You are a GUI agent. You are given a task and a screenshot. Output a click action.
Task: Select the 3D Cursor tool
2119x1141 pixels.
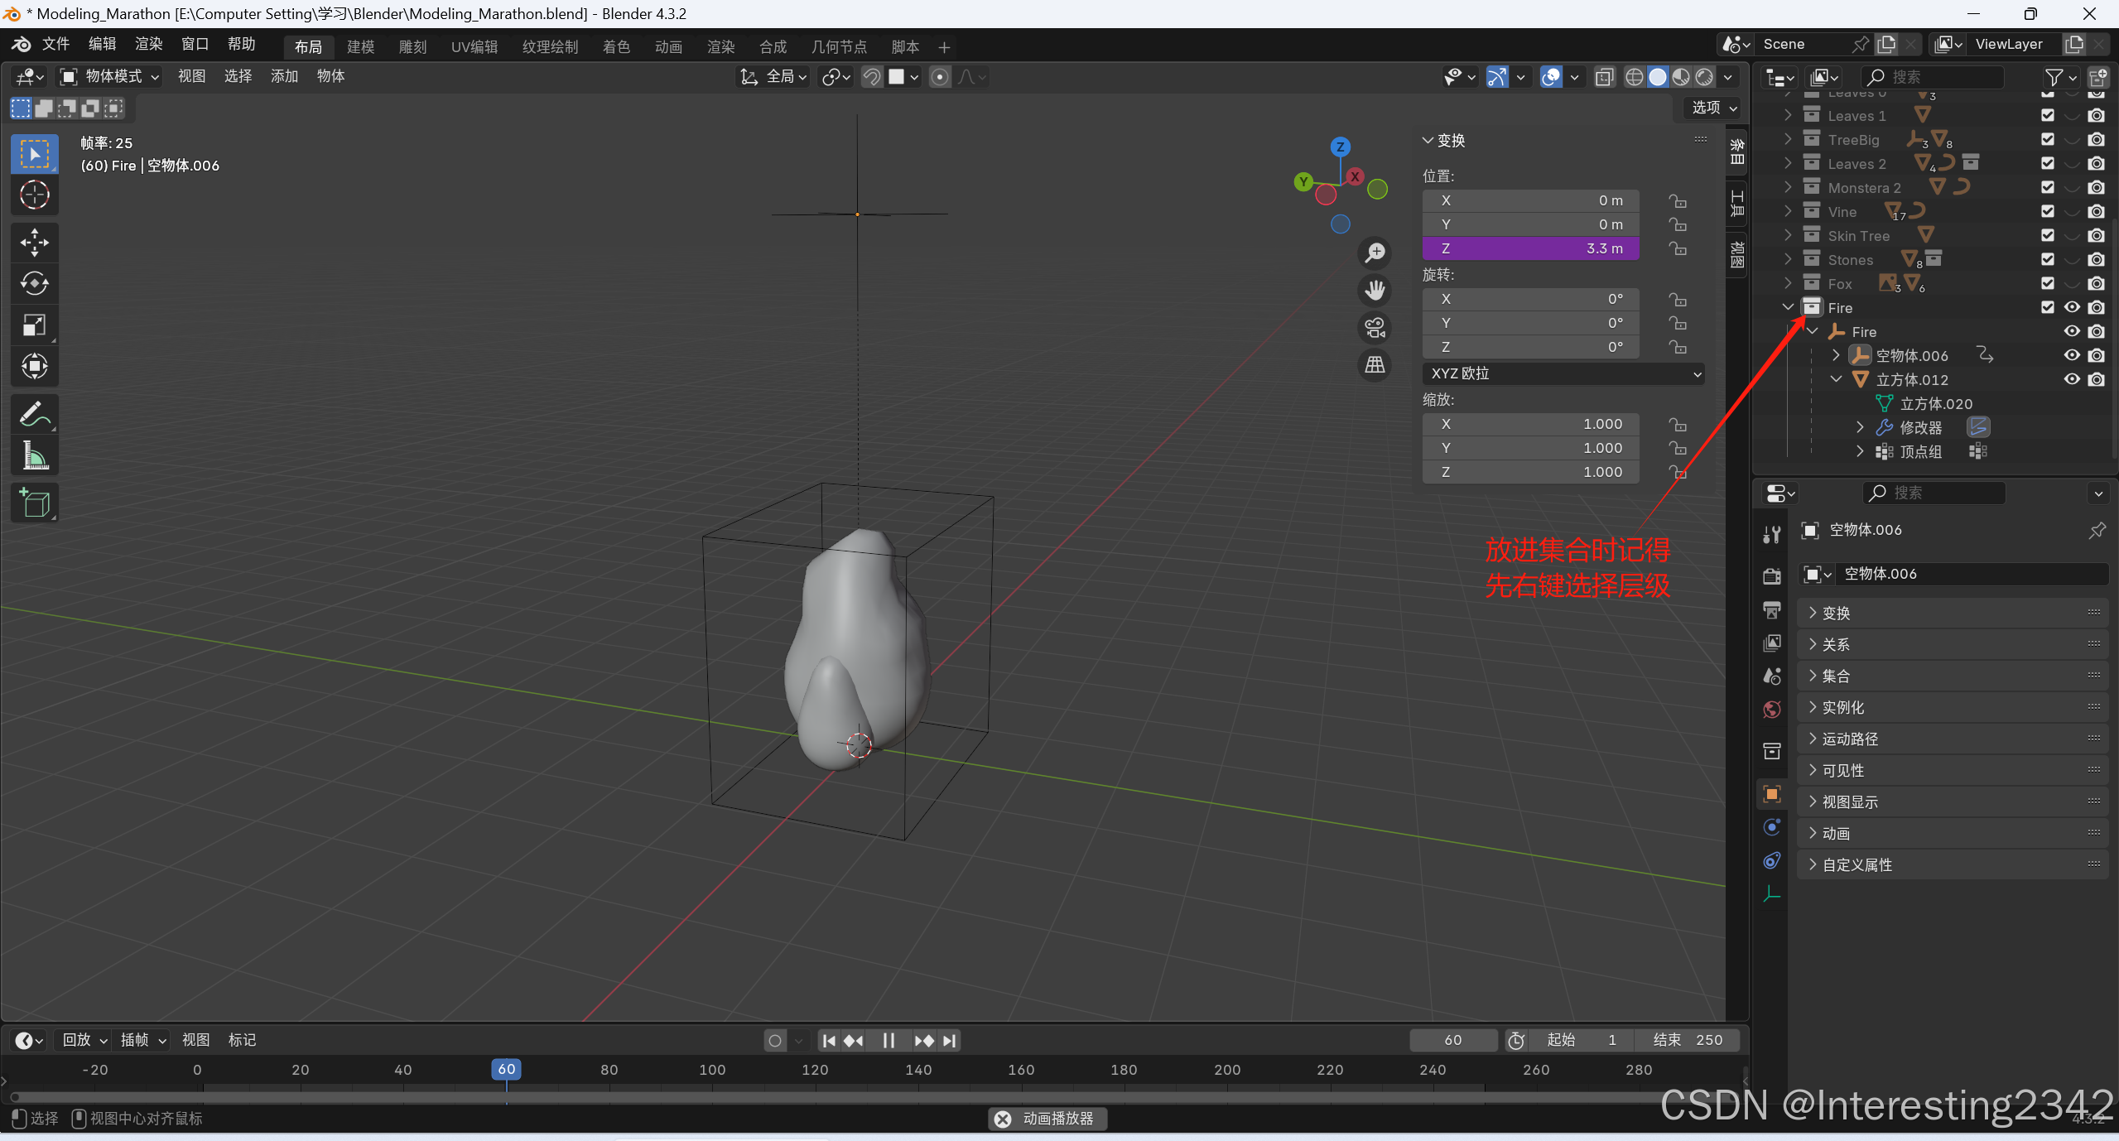pyautogui.click(x=34, y=195)
